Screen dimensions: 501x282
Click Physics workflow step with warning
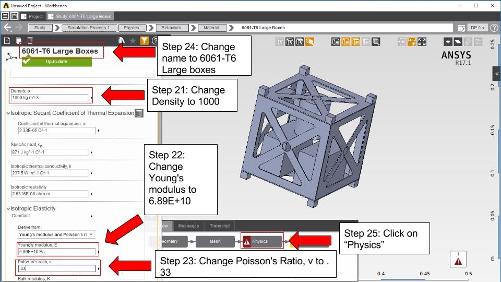tap(262, 241)
